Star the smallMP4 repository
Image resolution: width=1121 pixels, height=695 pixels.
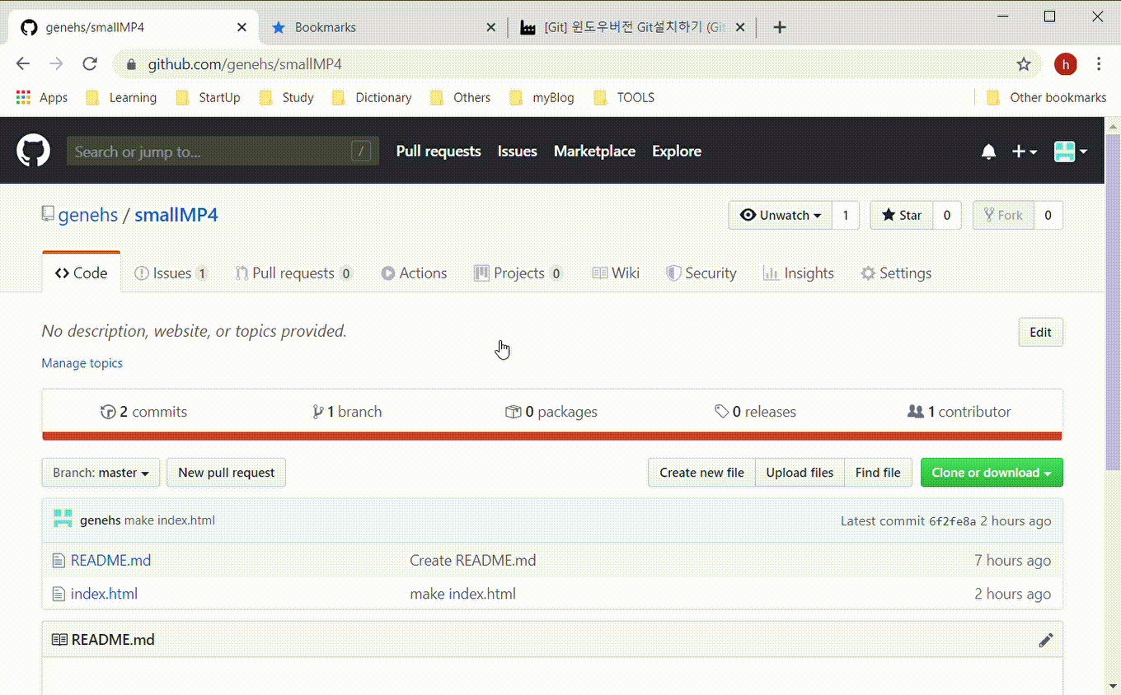902,215
